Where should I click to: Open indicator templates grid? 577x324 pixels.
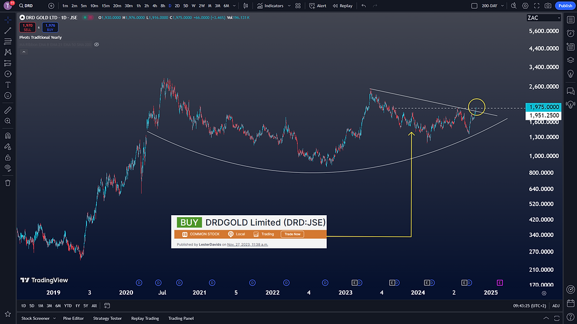click(298, 5)
